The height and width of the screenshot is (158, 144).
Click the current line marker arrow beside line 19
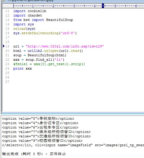tap(4, 46)
